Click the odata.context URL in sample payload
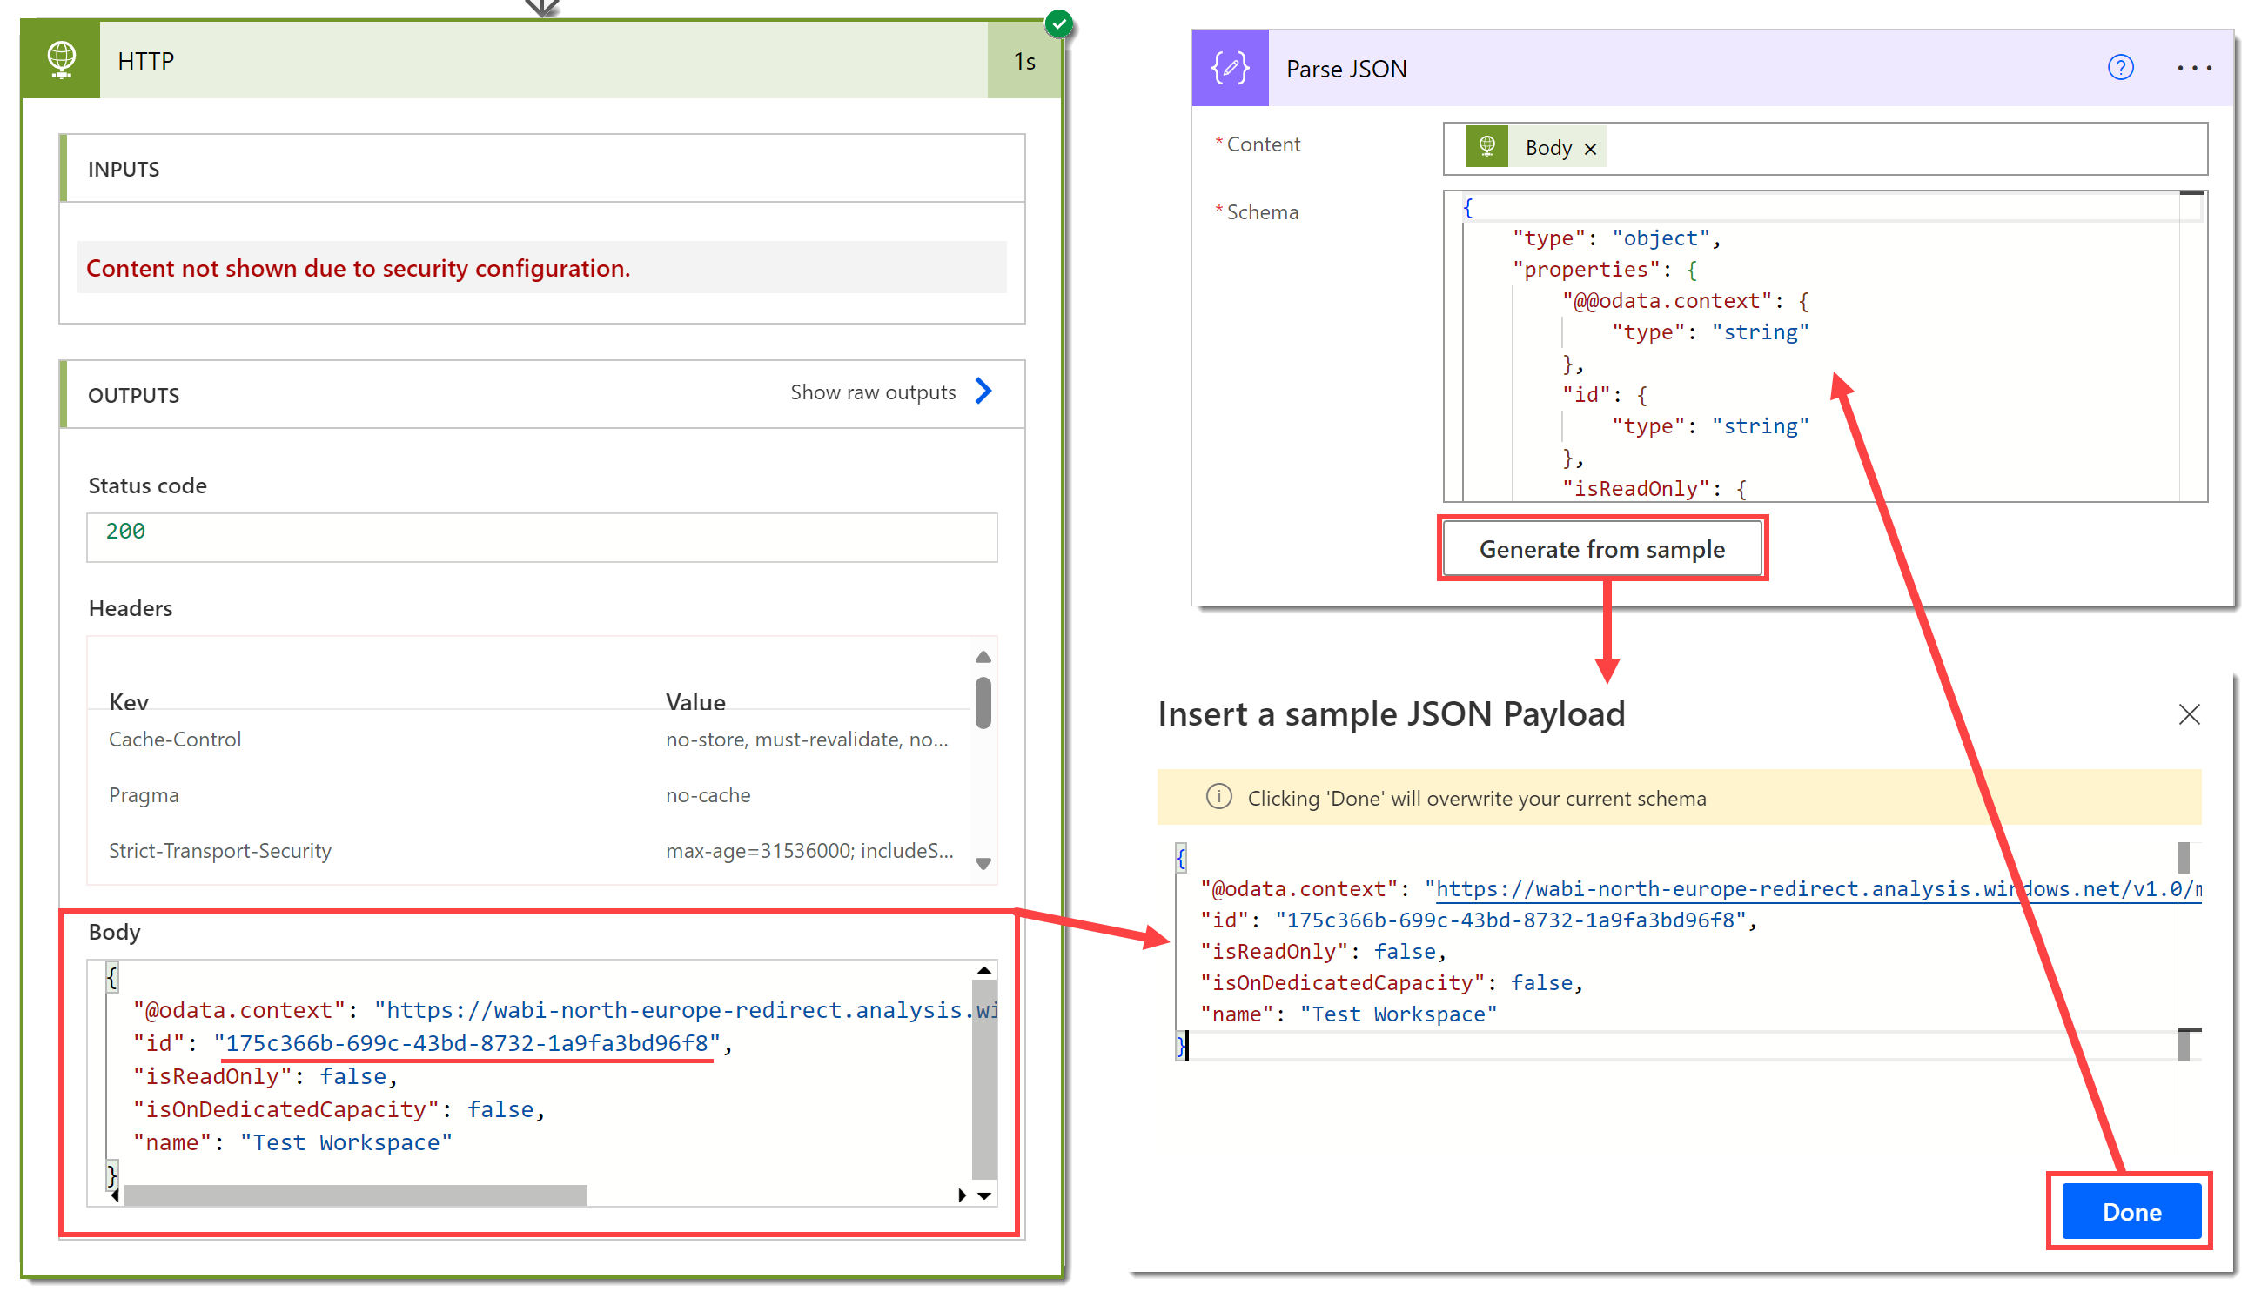The height and width of the screenshot is (1292, 2248). [1817, 889]
